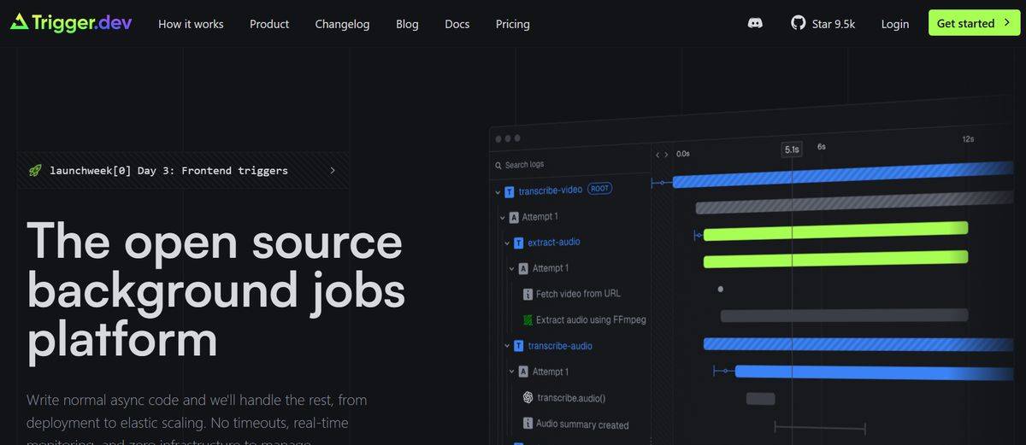Click the Fetch video from URL timeline dot

pyautogui.click(x=721, y=290)
